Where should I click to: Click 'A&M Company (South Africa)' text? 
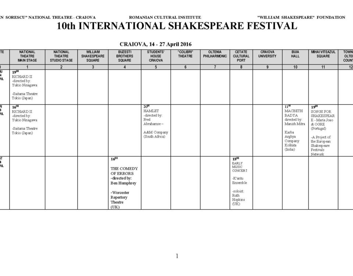click(156, 134)
